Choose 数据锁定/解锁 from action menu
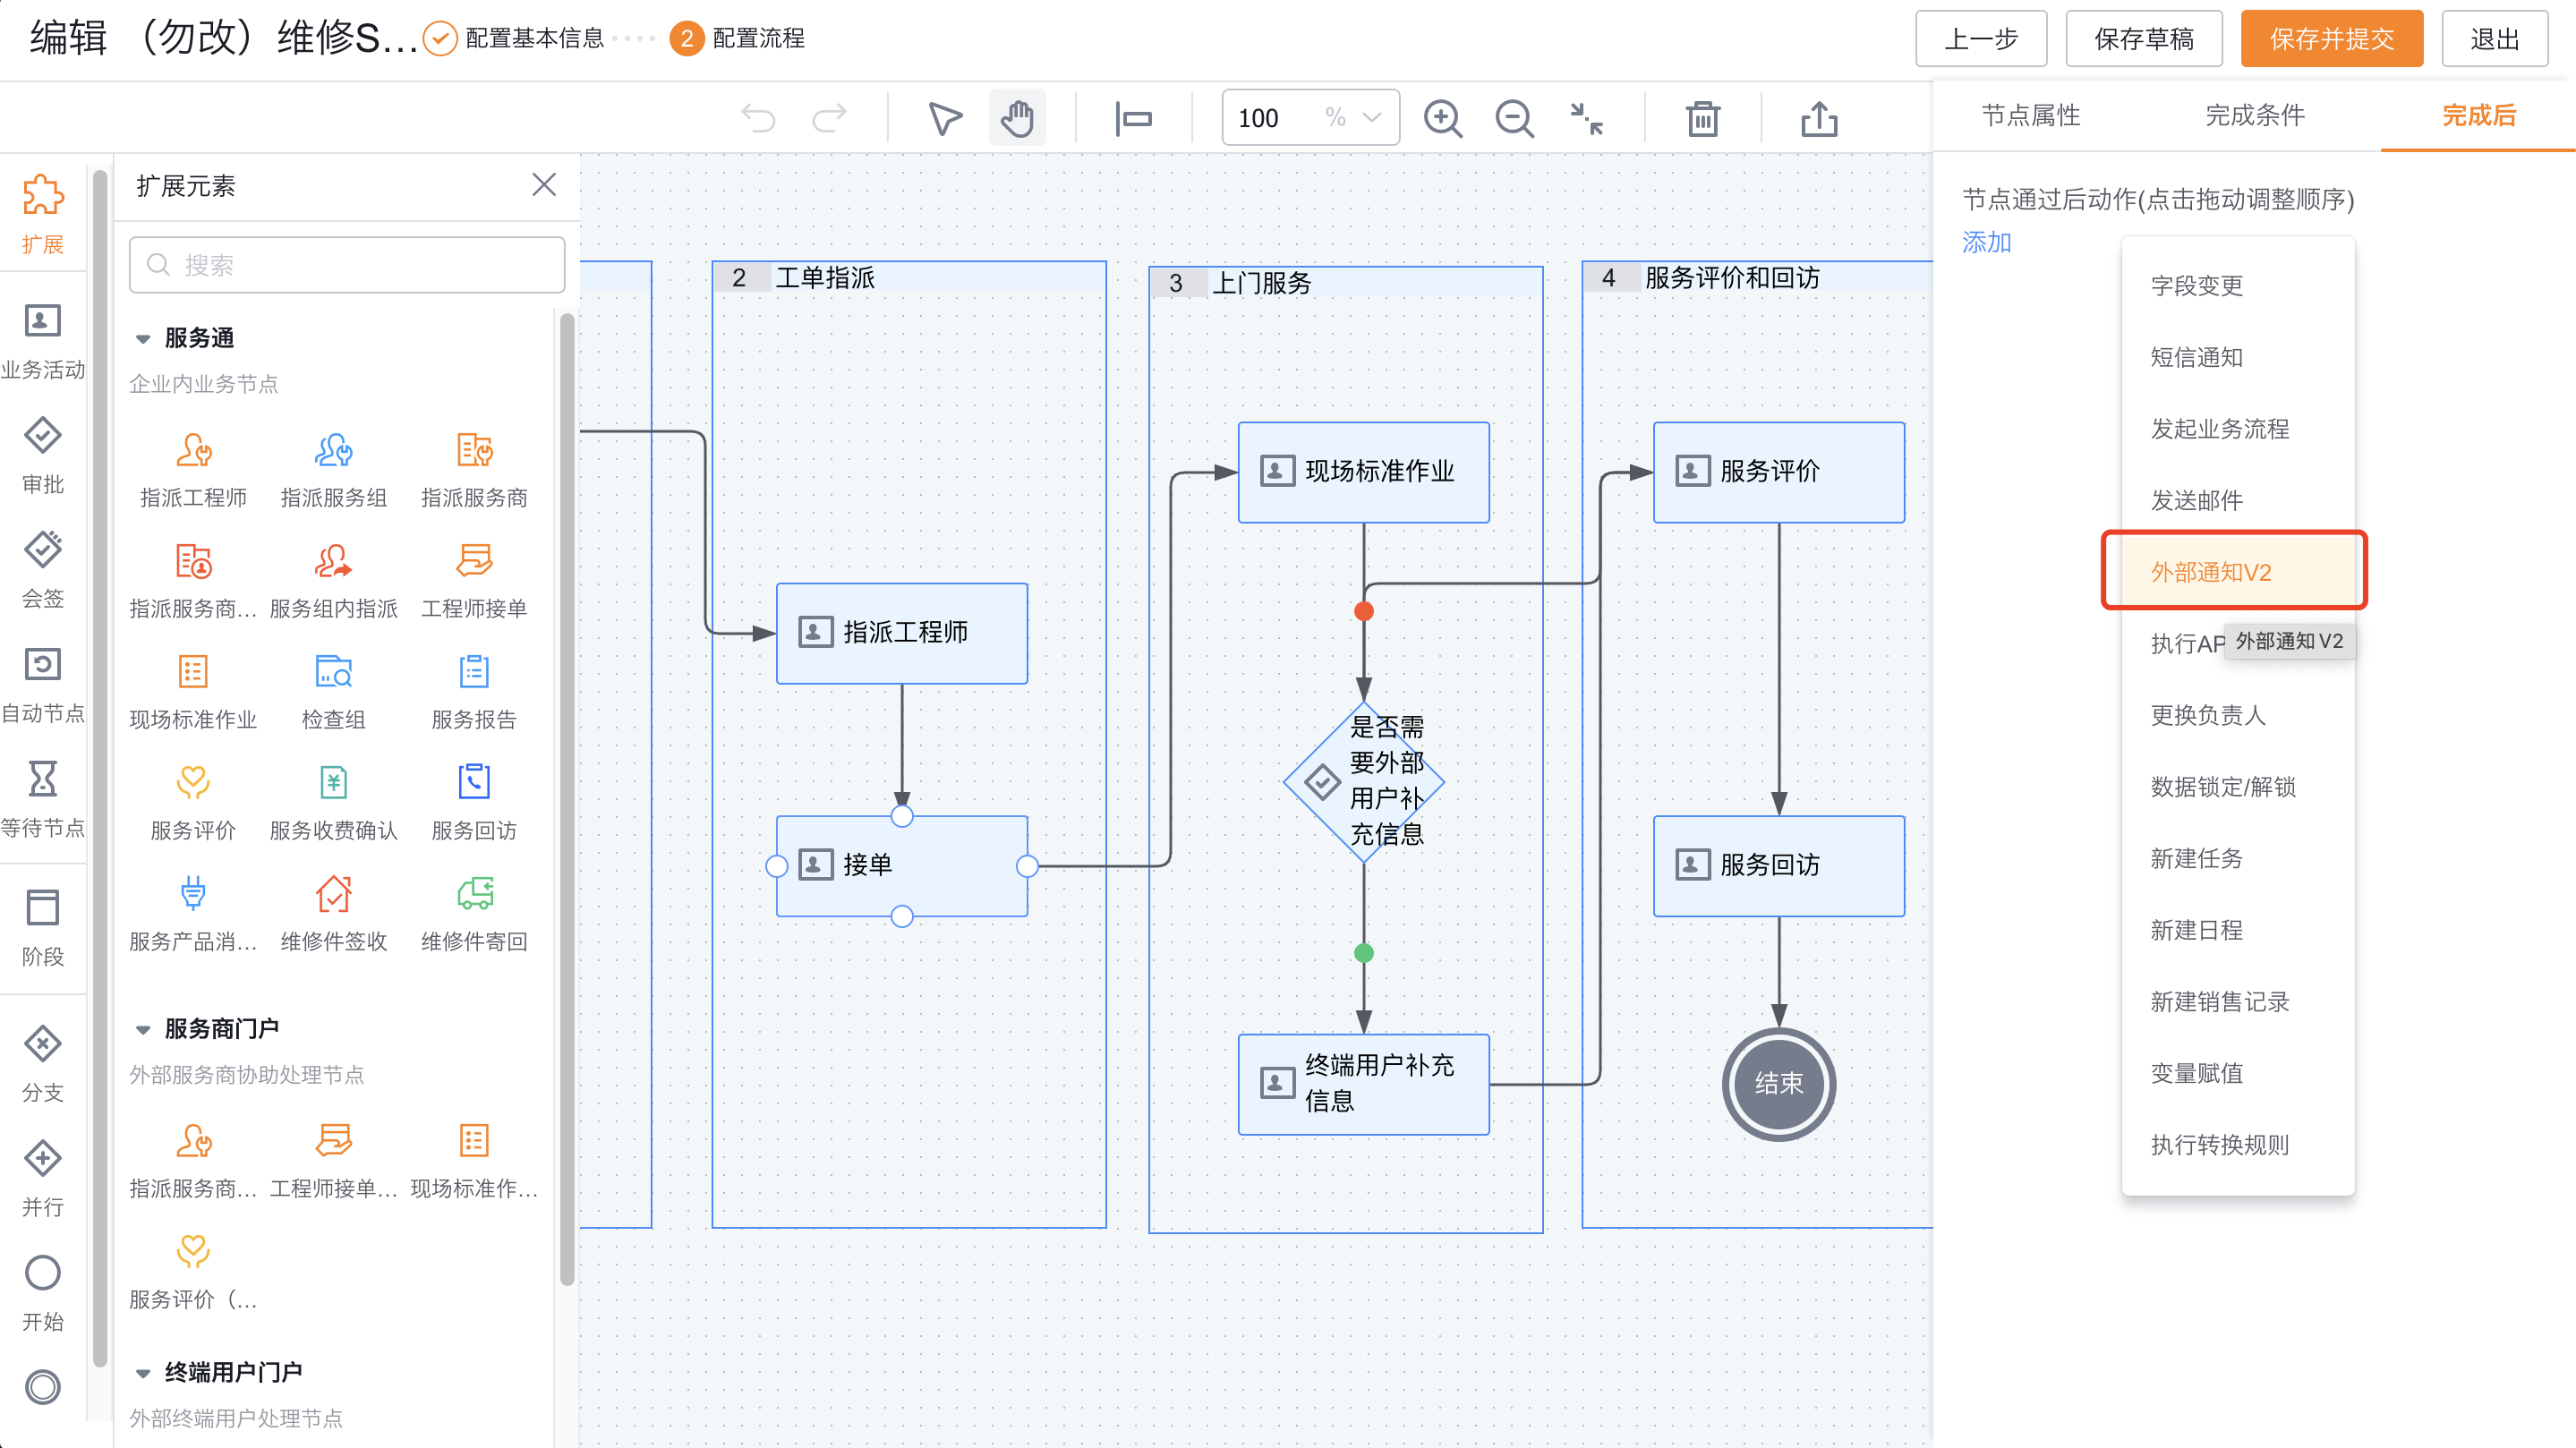 [2237, 787]
